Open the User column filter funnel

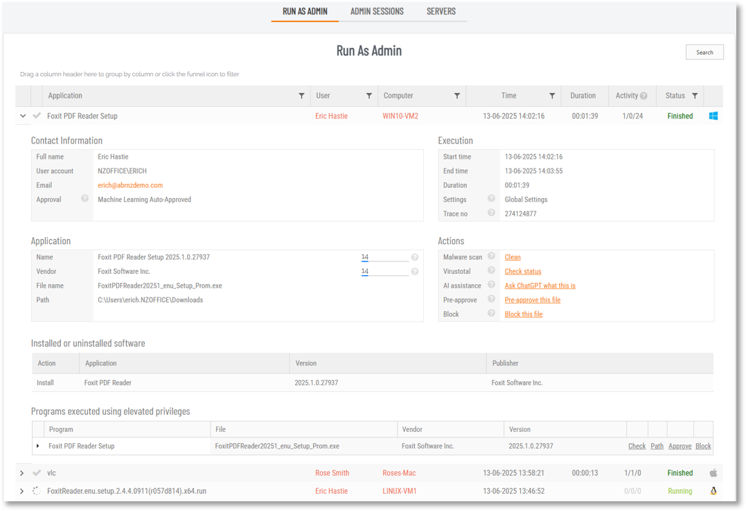368,96
